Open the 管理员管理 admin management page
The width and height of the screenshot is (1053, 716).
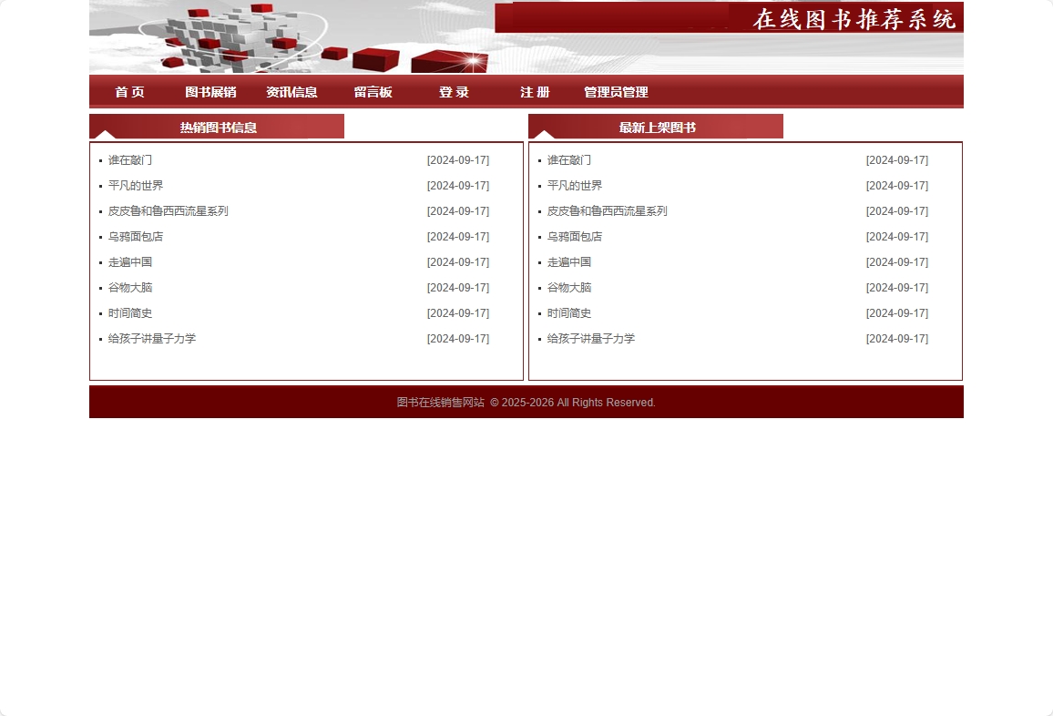click(616, 91)
